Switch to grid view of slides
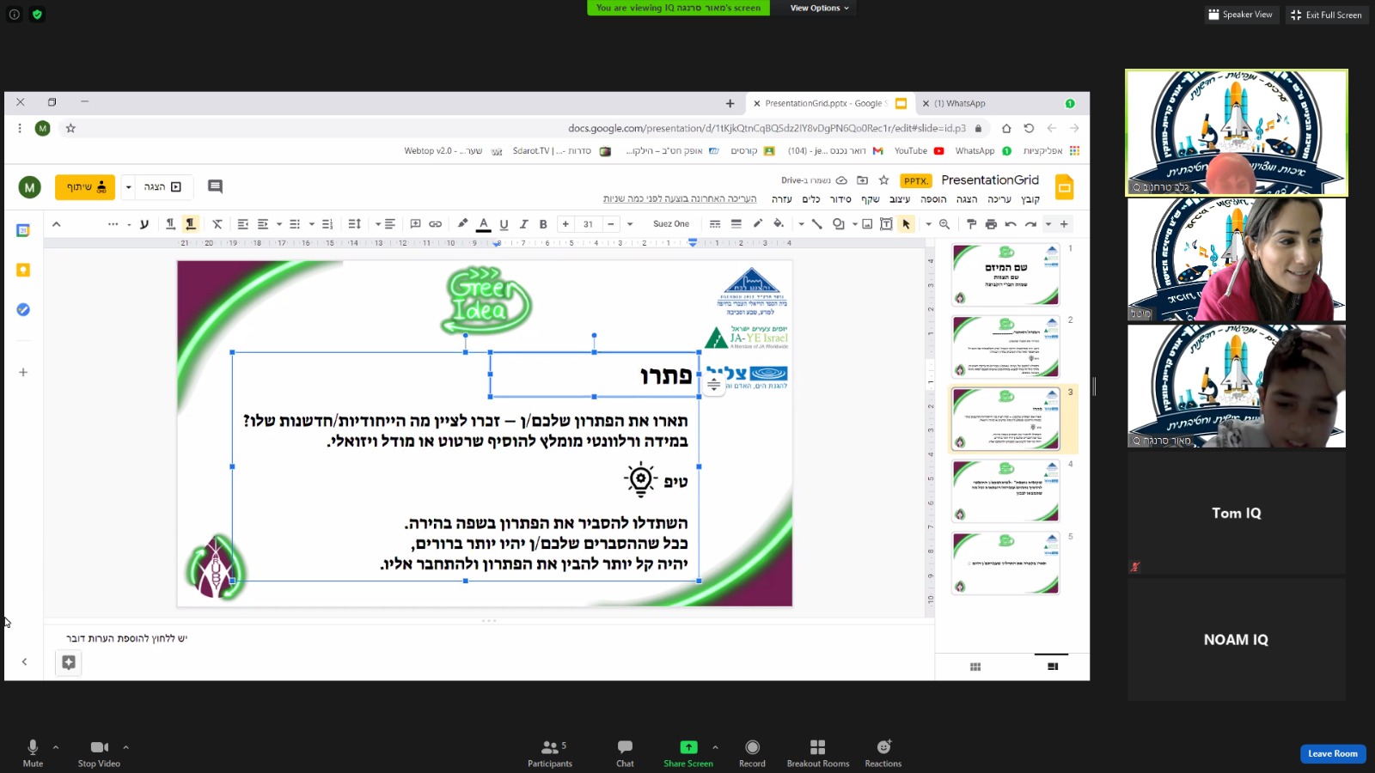This screenshot has height=773, width=1375. (x=975, y=666)
